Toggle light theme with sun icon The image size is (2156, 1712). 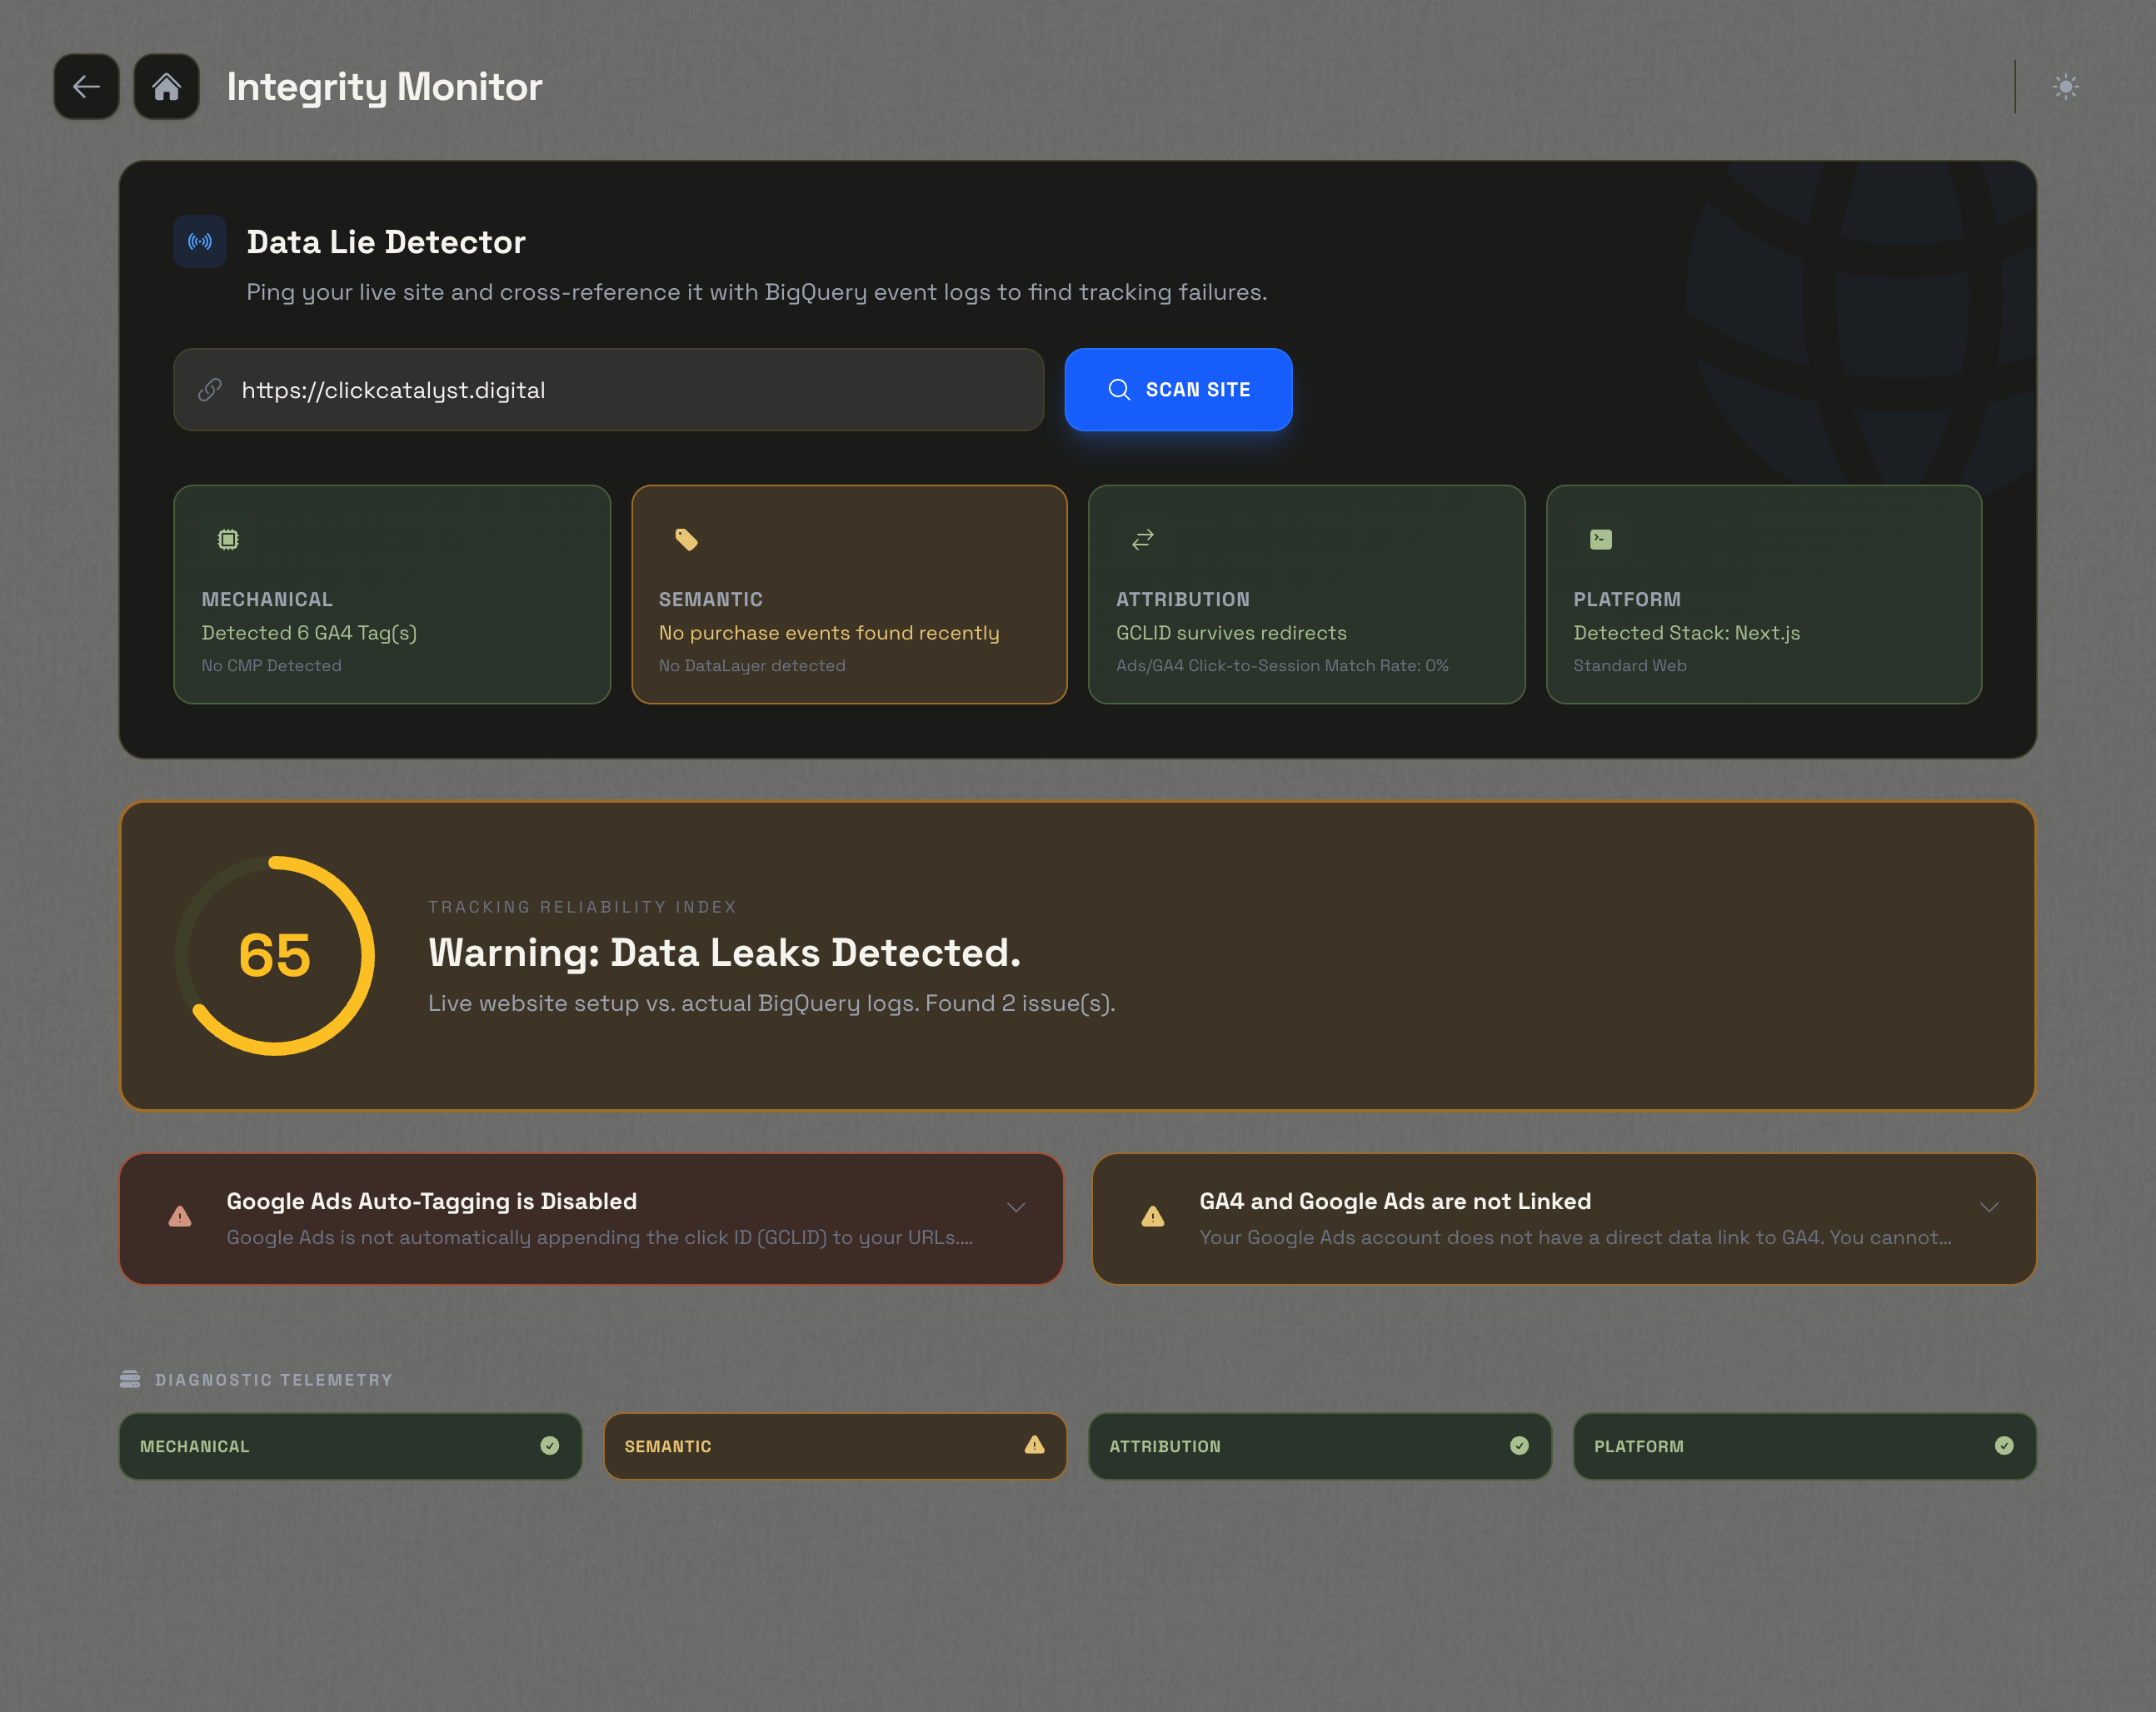tap(2065, 87)
